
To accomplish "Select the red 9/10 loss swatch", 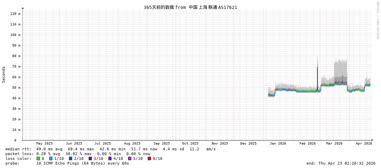I will (x=149, y=158).
